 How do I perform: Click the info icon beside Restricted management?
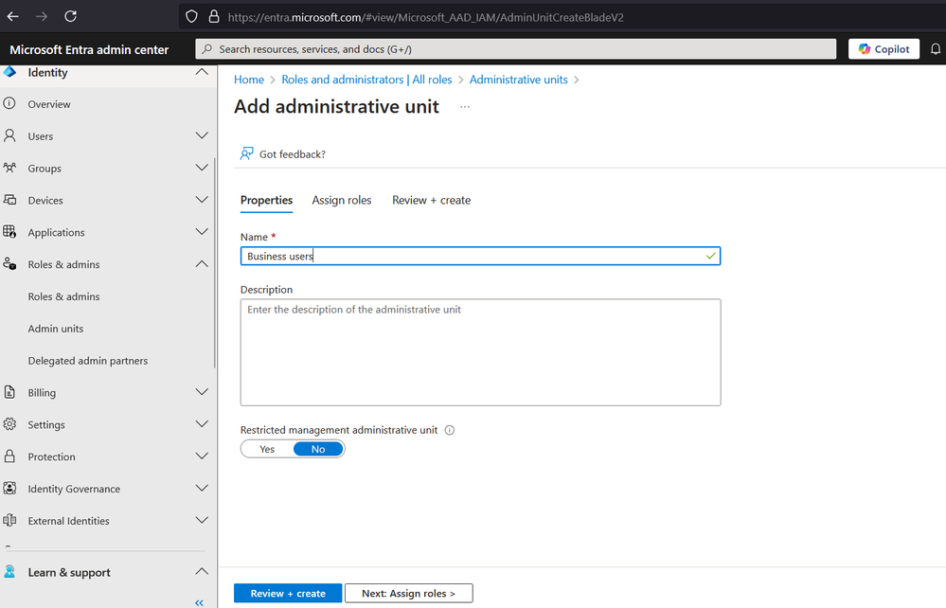[450, 430]
